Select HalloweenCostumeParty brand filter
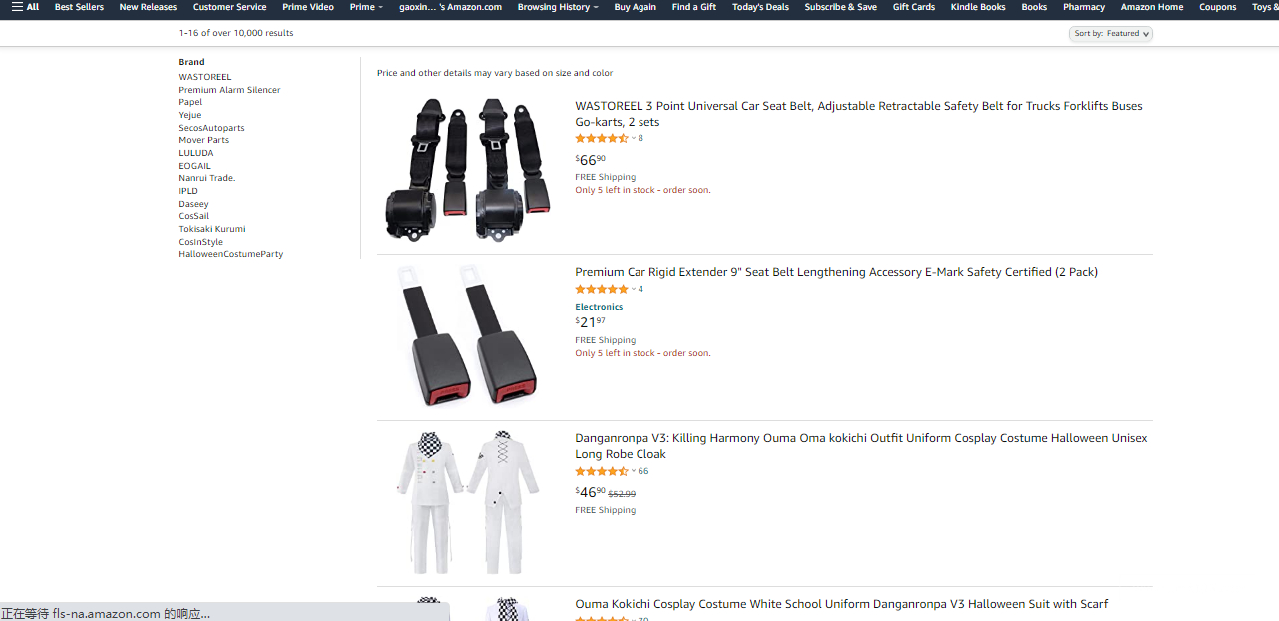Screen dimensions: 1279x621 (x=231, y=254)
